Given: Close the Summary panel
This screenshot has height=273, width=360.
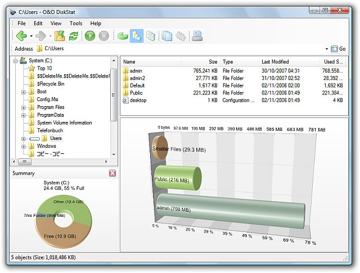Looking at the screenshot, I should pyautogui.click(x=112, y=174).
